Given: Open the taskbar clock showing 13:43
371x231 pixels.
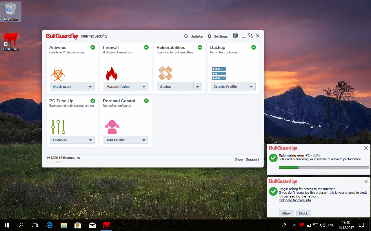Looking at the screenshot, I should coord(346,225).
